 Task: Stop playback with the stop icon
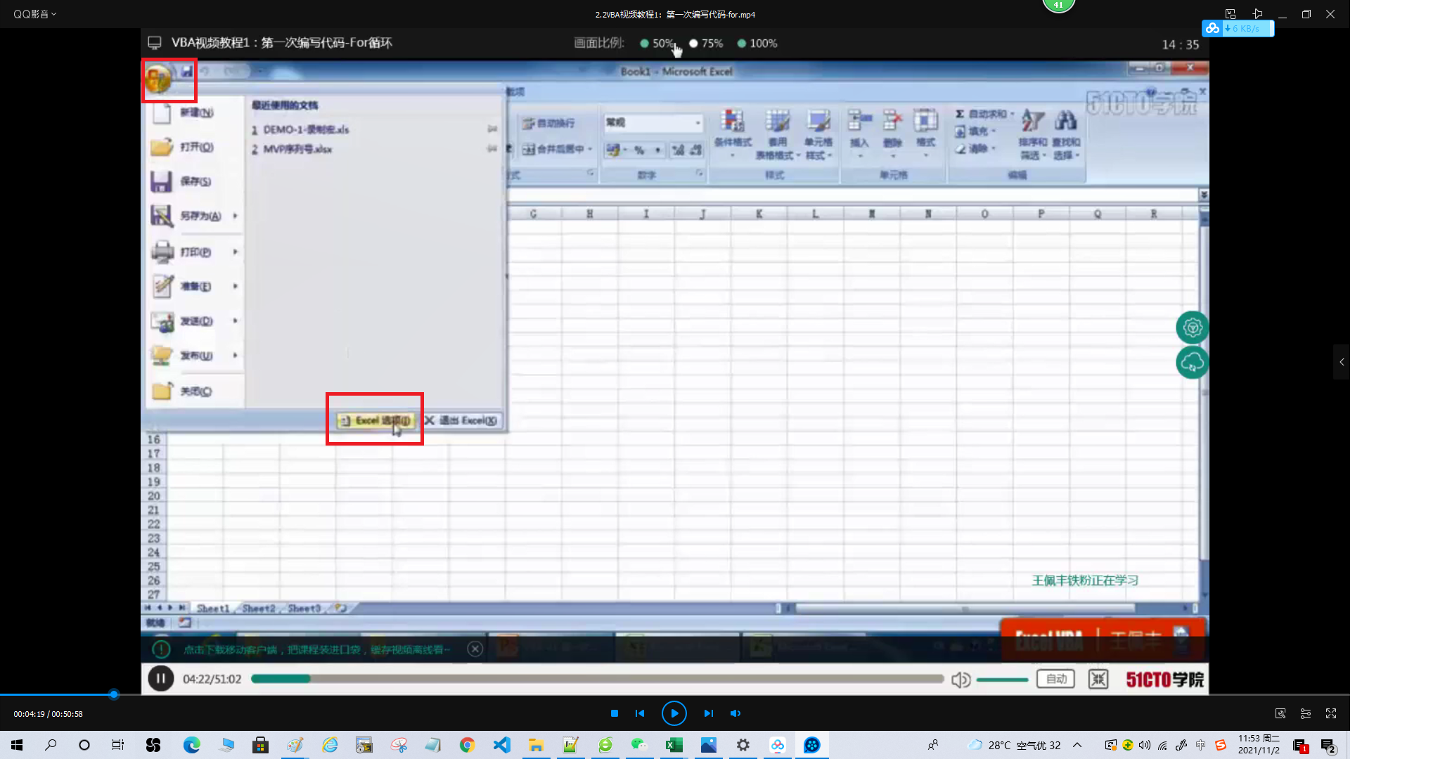click(x=615, y=713)
